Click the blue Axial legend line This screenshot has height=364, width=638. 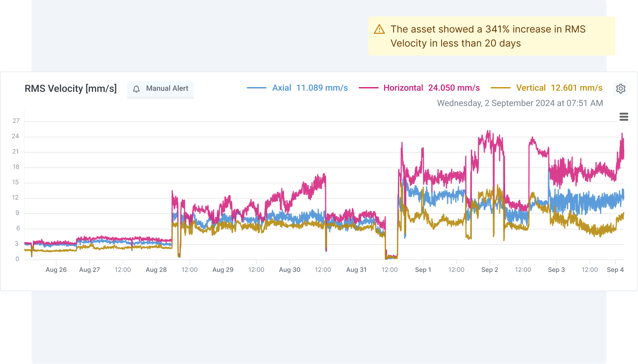256,88
